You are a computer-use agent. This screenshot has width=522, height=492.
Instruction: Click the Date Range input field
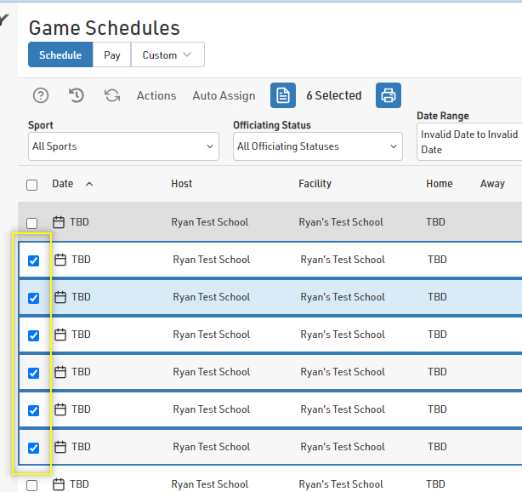469,141
